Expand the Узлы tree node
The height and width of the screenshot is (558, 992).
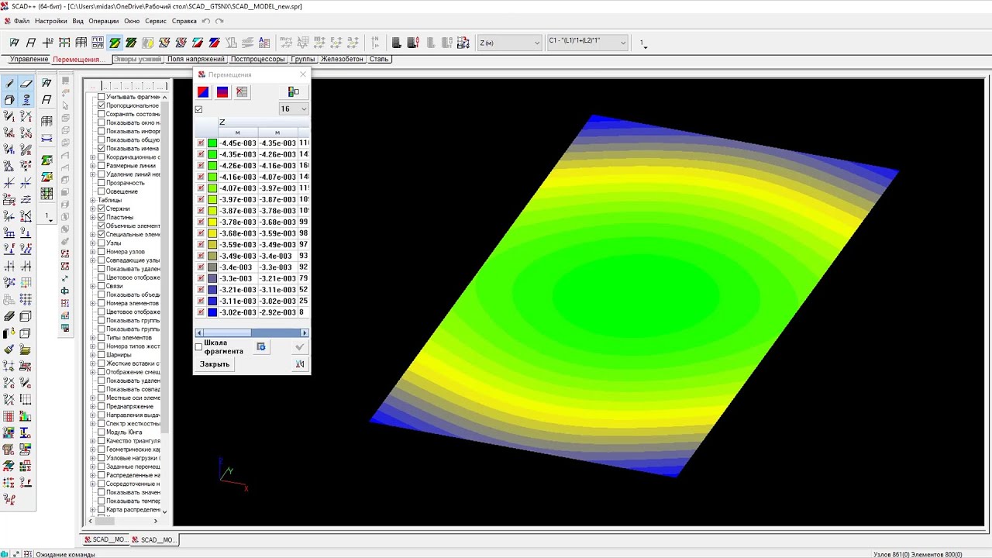92,243
